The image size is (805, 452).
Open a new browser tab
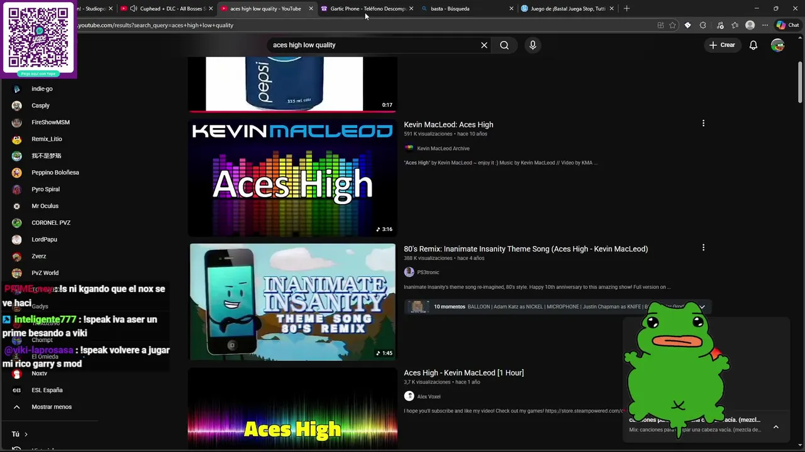tap(626, 9)
